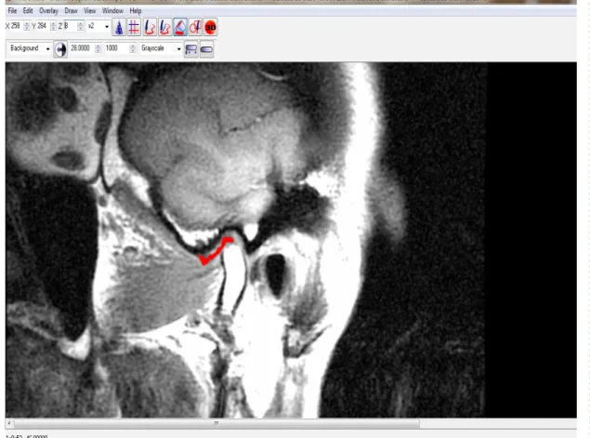This screenshot has height=438, width=590.
Task: Select the circle and cross drawing tool
Action: [195, 27]
